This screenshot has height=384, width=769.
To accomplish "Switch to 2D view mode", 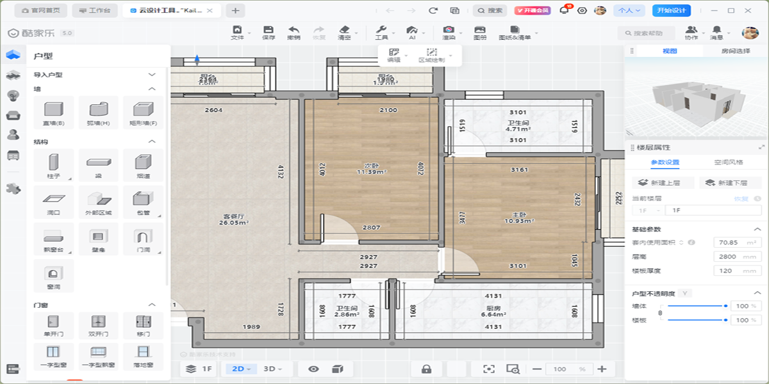I will (x=241, y=369).
